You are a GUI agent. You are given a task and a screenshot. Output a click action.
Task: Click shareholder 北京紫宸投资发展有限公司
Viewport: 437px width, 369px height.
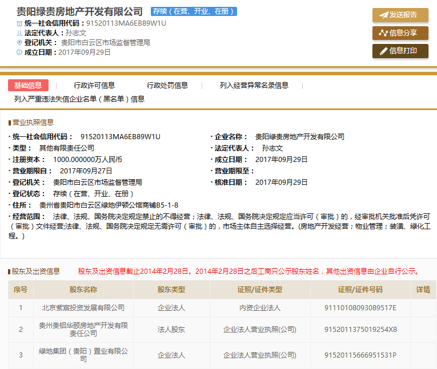pos(83,308)
